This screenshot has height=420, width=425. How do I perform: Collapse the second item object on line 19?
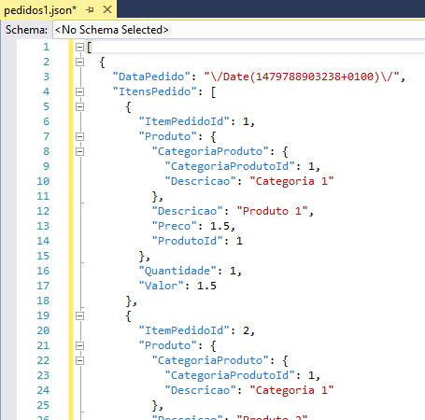(79, 316)
